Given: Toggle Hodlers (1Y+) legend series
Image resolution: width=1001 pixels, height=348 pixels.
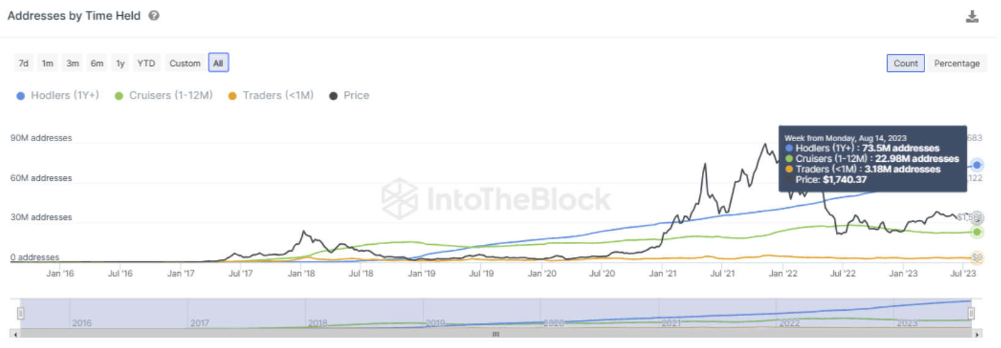Looking at the screenshot, I should [58, 96].
